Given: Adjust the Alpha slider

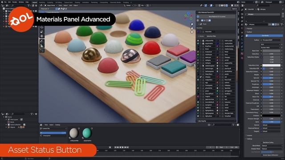Looking at the screenshot, I should tap(271, 122).
